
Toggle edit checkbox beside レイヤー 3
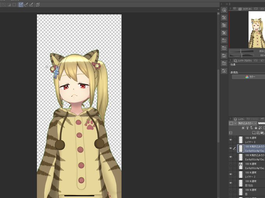point(235,140)
